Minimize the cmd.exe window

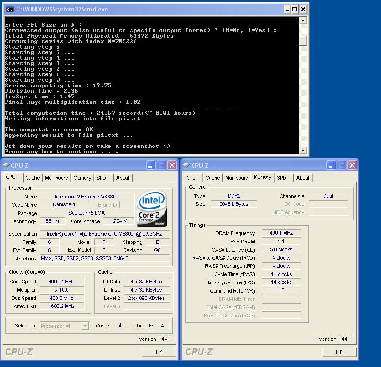[x=287, y=10]
